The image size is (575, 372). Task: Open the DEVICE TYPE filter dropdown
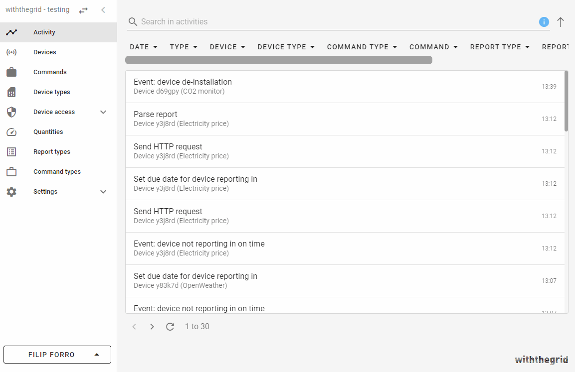[x=286, y=47]
